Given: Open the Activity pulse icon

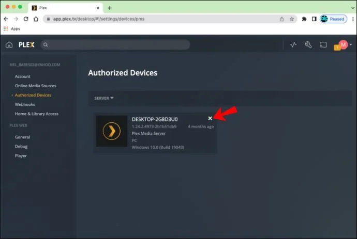Looking at the screenshot, I should (x=293, y=45).
